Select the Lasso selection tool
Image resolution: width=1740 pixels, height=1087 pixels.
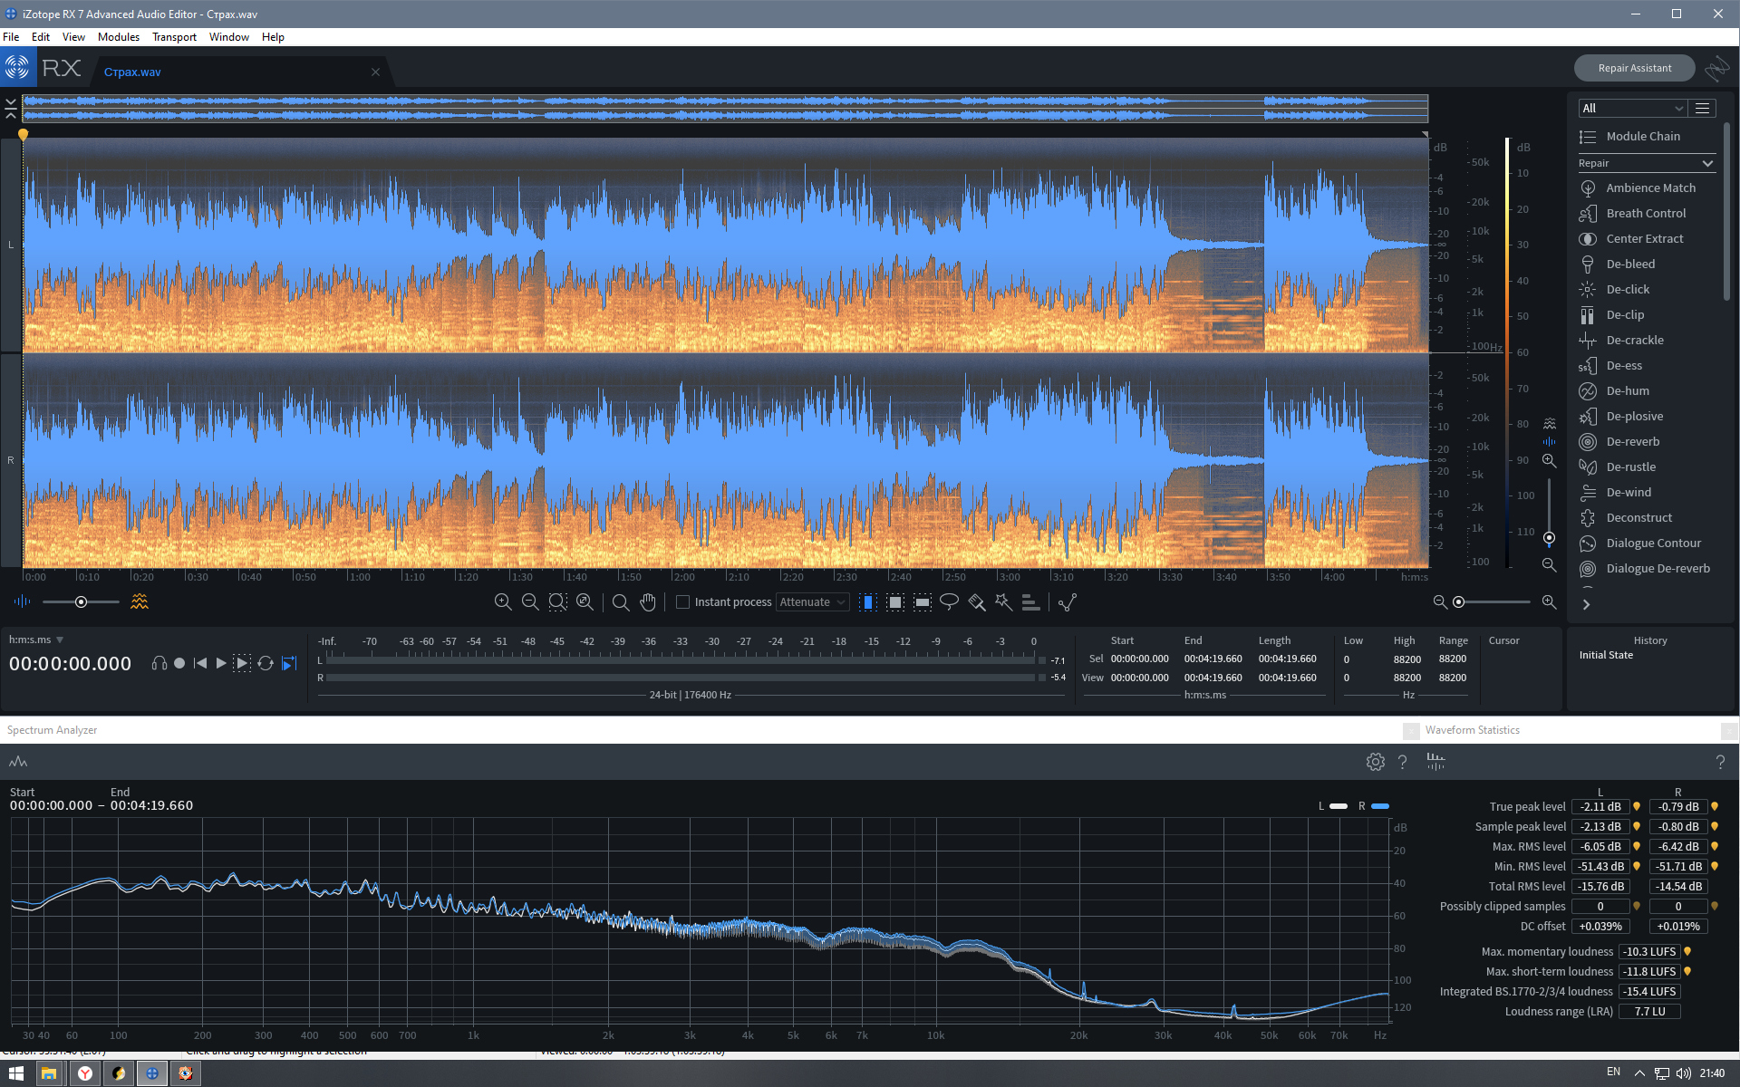click(x=949, y=601)
